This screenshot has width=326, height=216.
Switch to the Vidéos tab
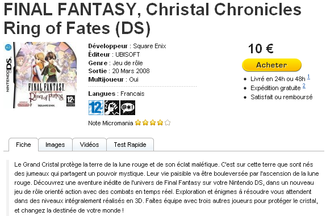point(89,145)
